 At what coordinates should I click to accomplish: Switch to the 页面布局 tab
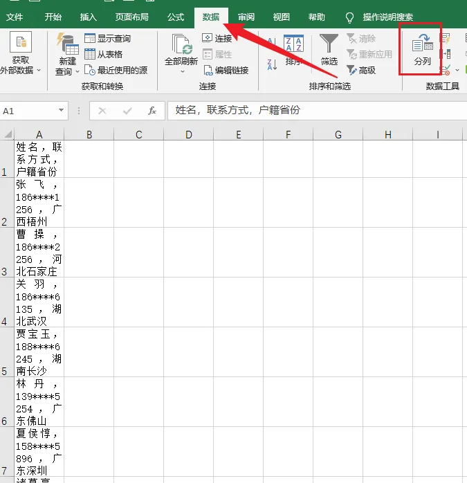(x=132, y=17)
